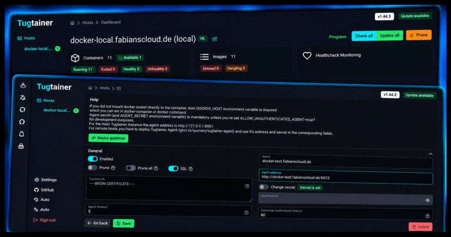Open the GitHub icon in the narrow icon sidebar

[22, 122]
